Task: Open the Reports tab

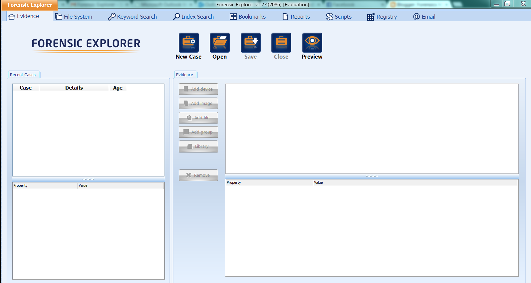Action: coord(296,17)
